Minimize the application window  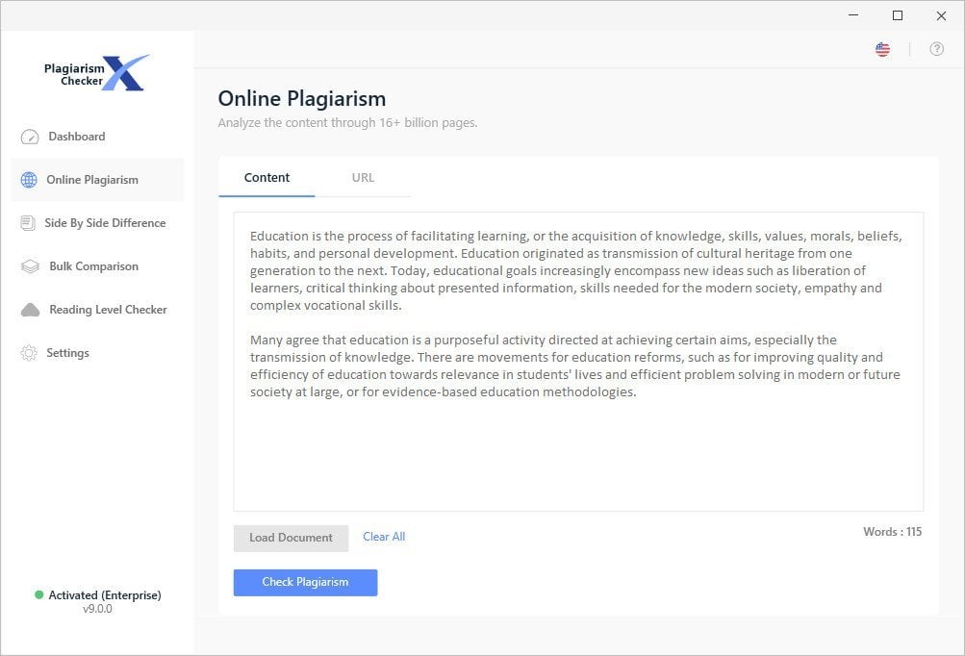pos(853,15)
